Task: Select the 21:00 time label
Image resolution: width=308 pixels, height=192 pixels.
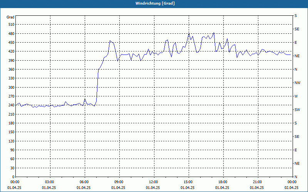Action: point(258,182)
